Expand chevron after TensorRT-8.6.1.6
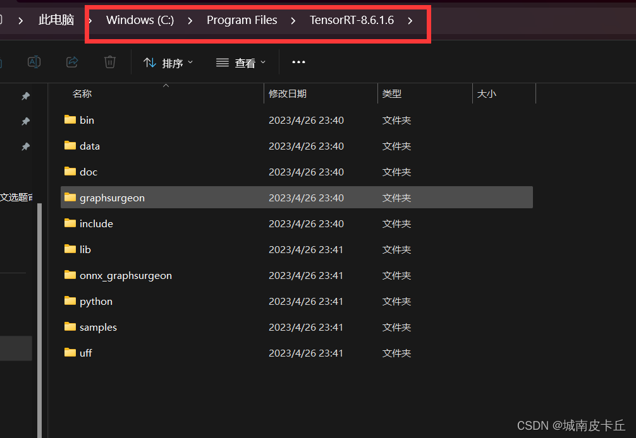This screenshot has width=636, height=438. pyautogui.click(x=410, y=21)
